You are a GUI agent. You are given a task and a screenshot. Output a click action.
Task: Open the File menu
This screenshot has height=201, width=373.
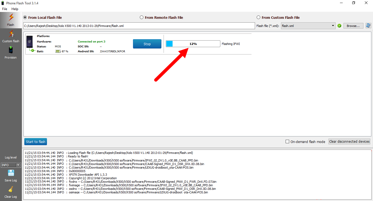[5, 9]
